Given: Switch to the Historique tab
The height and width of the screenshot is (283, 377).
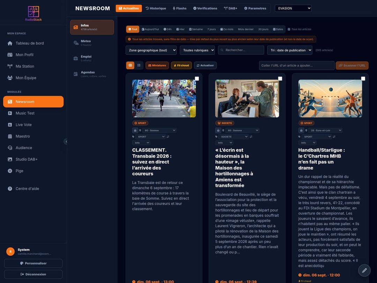Looking at the screenshot, I should 156,8.
